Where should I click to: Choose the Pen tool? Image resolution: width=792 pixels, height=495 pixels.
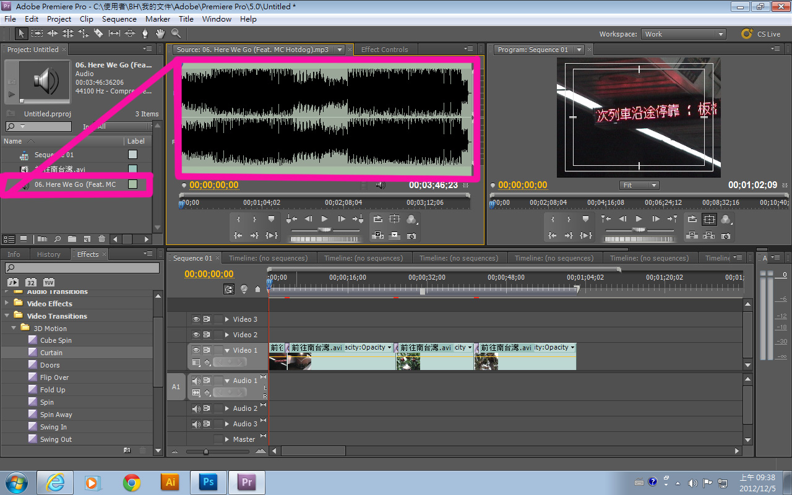coord(145,33)
